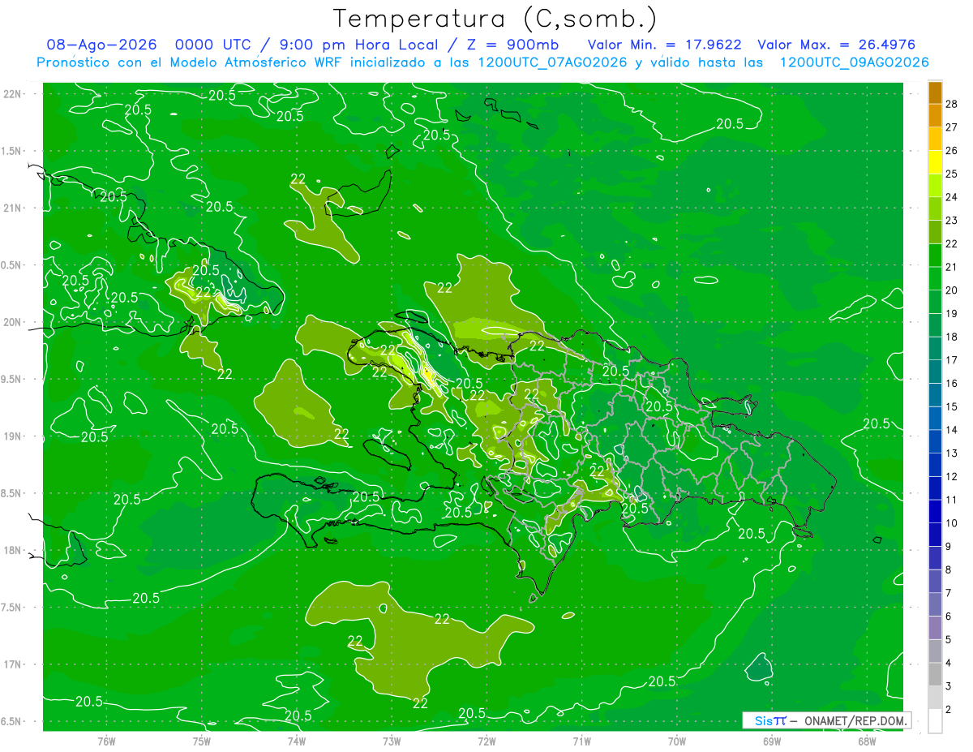Pick the brown-orange swatch above 28 on the color scale

pos(935,92)
